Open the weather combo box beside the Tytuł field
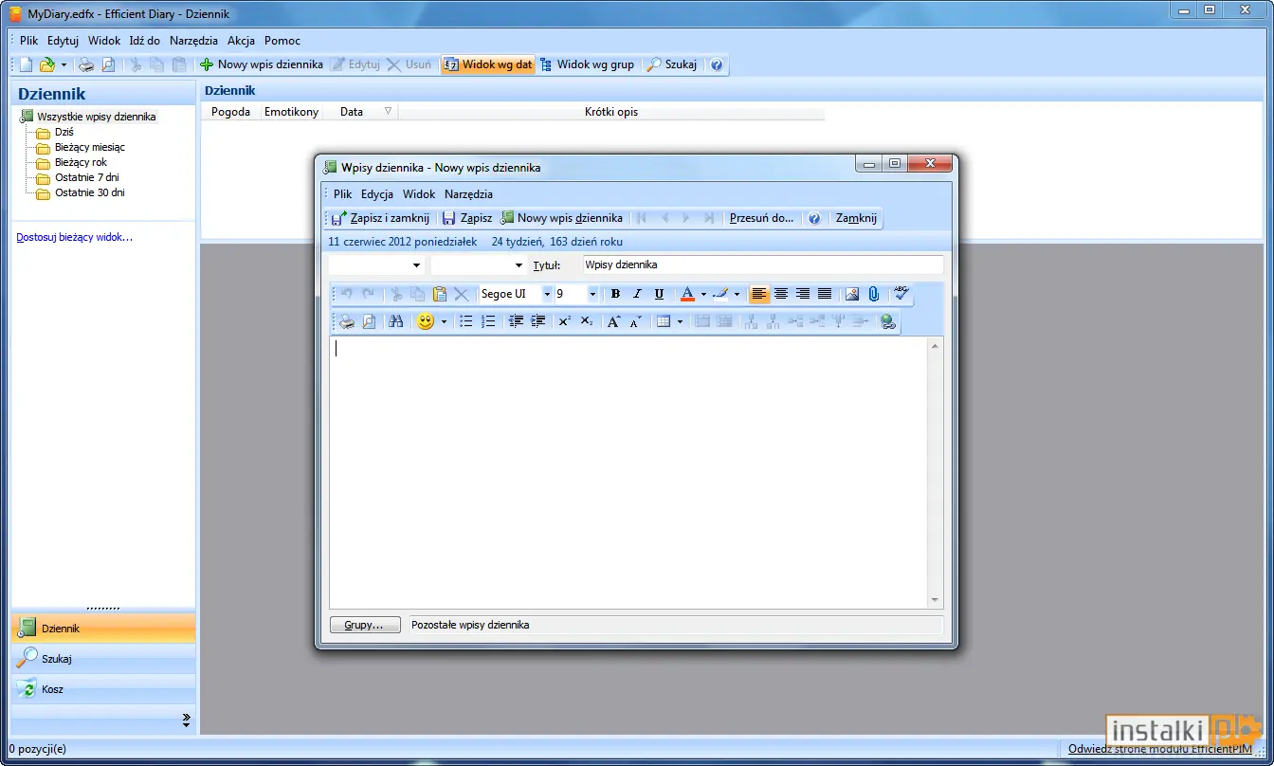 376,265
